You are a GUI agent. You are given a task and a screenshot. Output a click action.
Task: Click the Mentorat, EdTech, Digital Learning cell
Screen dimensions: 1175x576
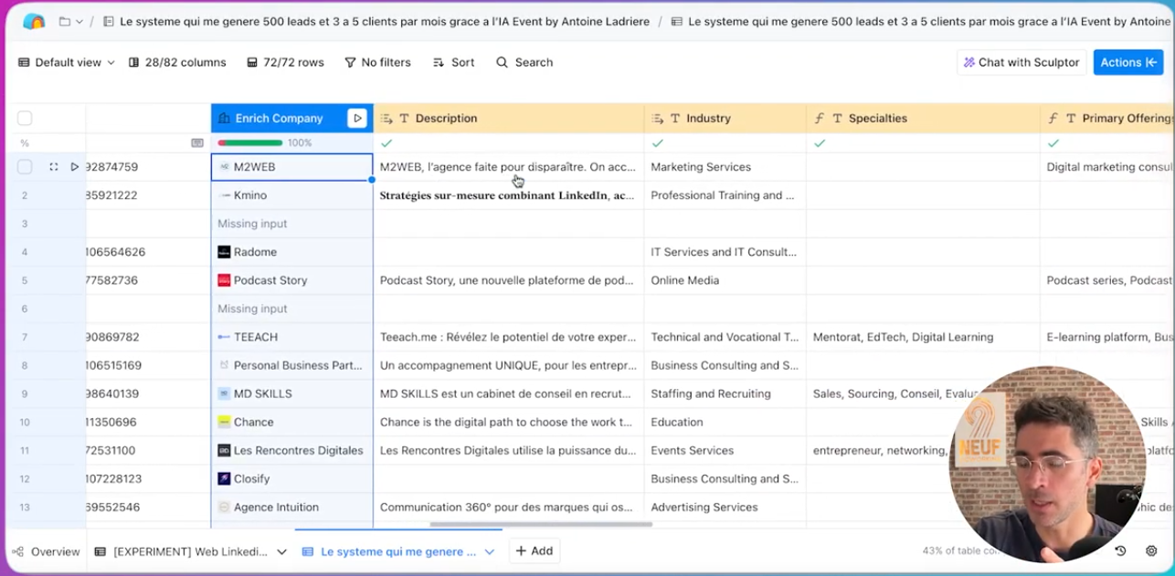tap(923, 337)
